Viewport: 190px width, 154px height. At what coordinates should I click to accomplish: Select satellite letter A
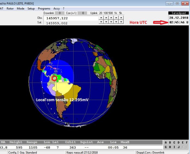point(166,143)
